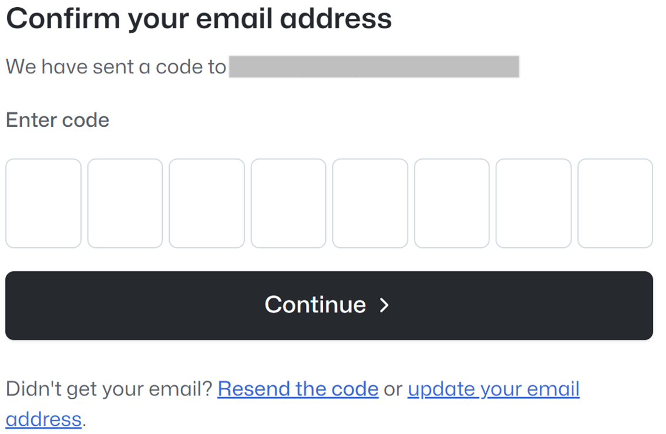Click the fifth code entry box
This screenshot has height=434, width=666.
pos(370,203)
